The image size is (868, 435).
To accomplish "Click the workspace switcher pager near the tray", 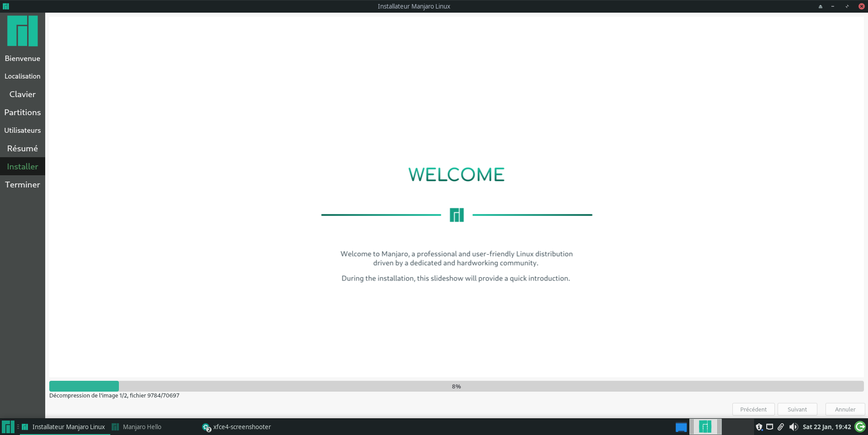I will click(x=705, y=426).
